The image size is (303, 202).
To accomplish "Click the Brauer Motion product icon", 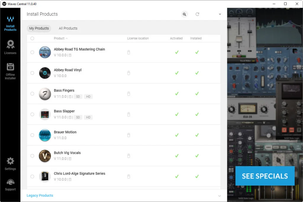I will click(45, 135).
